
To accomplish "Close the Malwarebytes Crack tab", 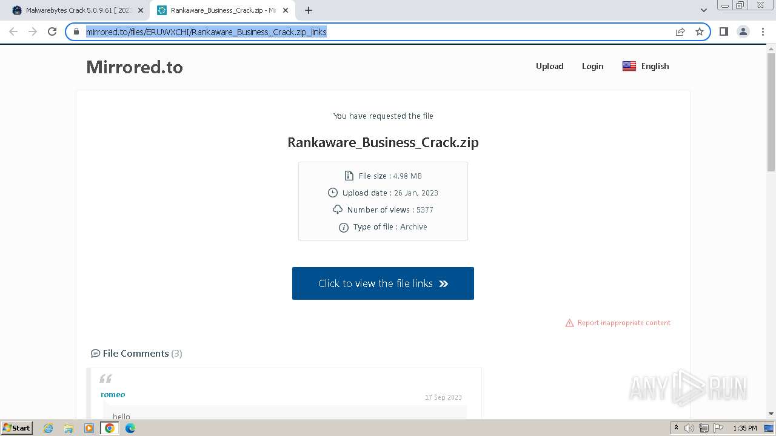I will [141, 10].
